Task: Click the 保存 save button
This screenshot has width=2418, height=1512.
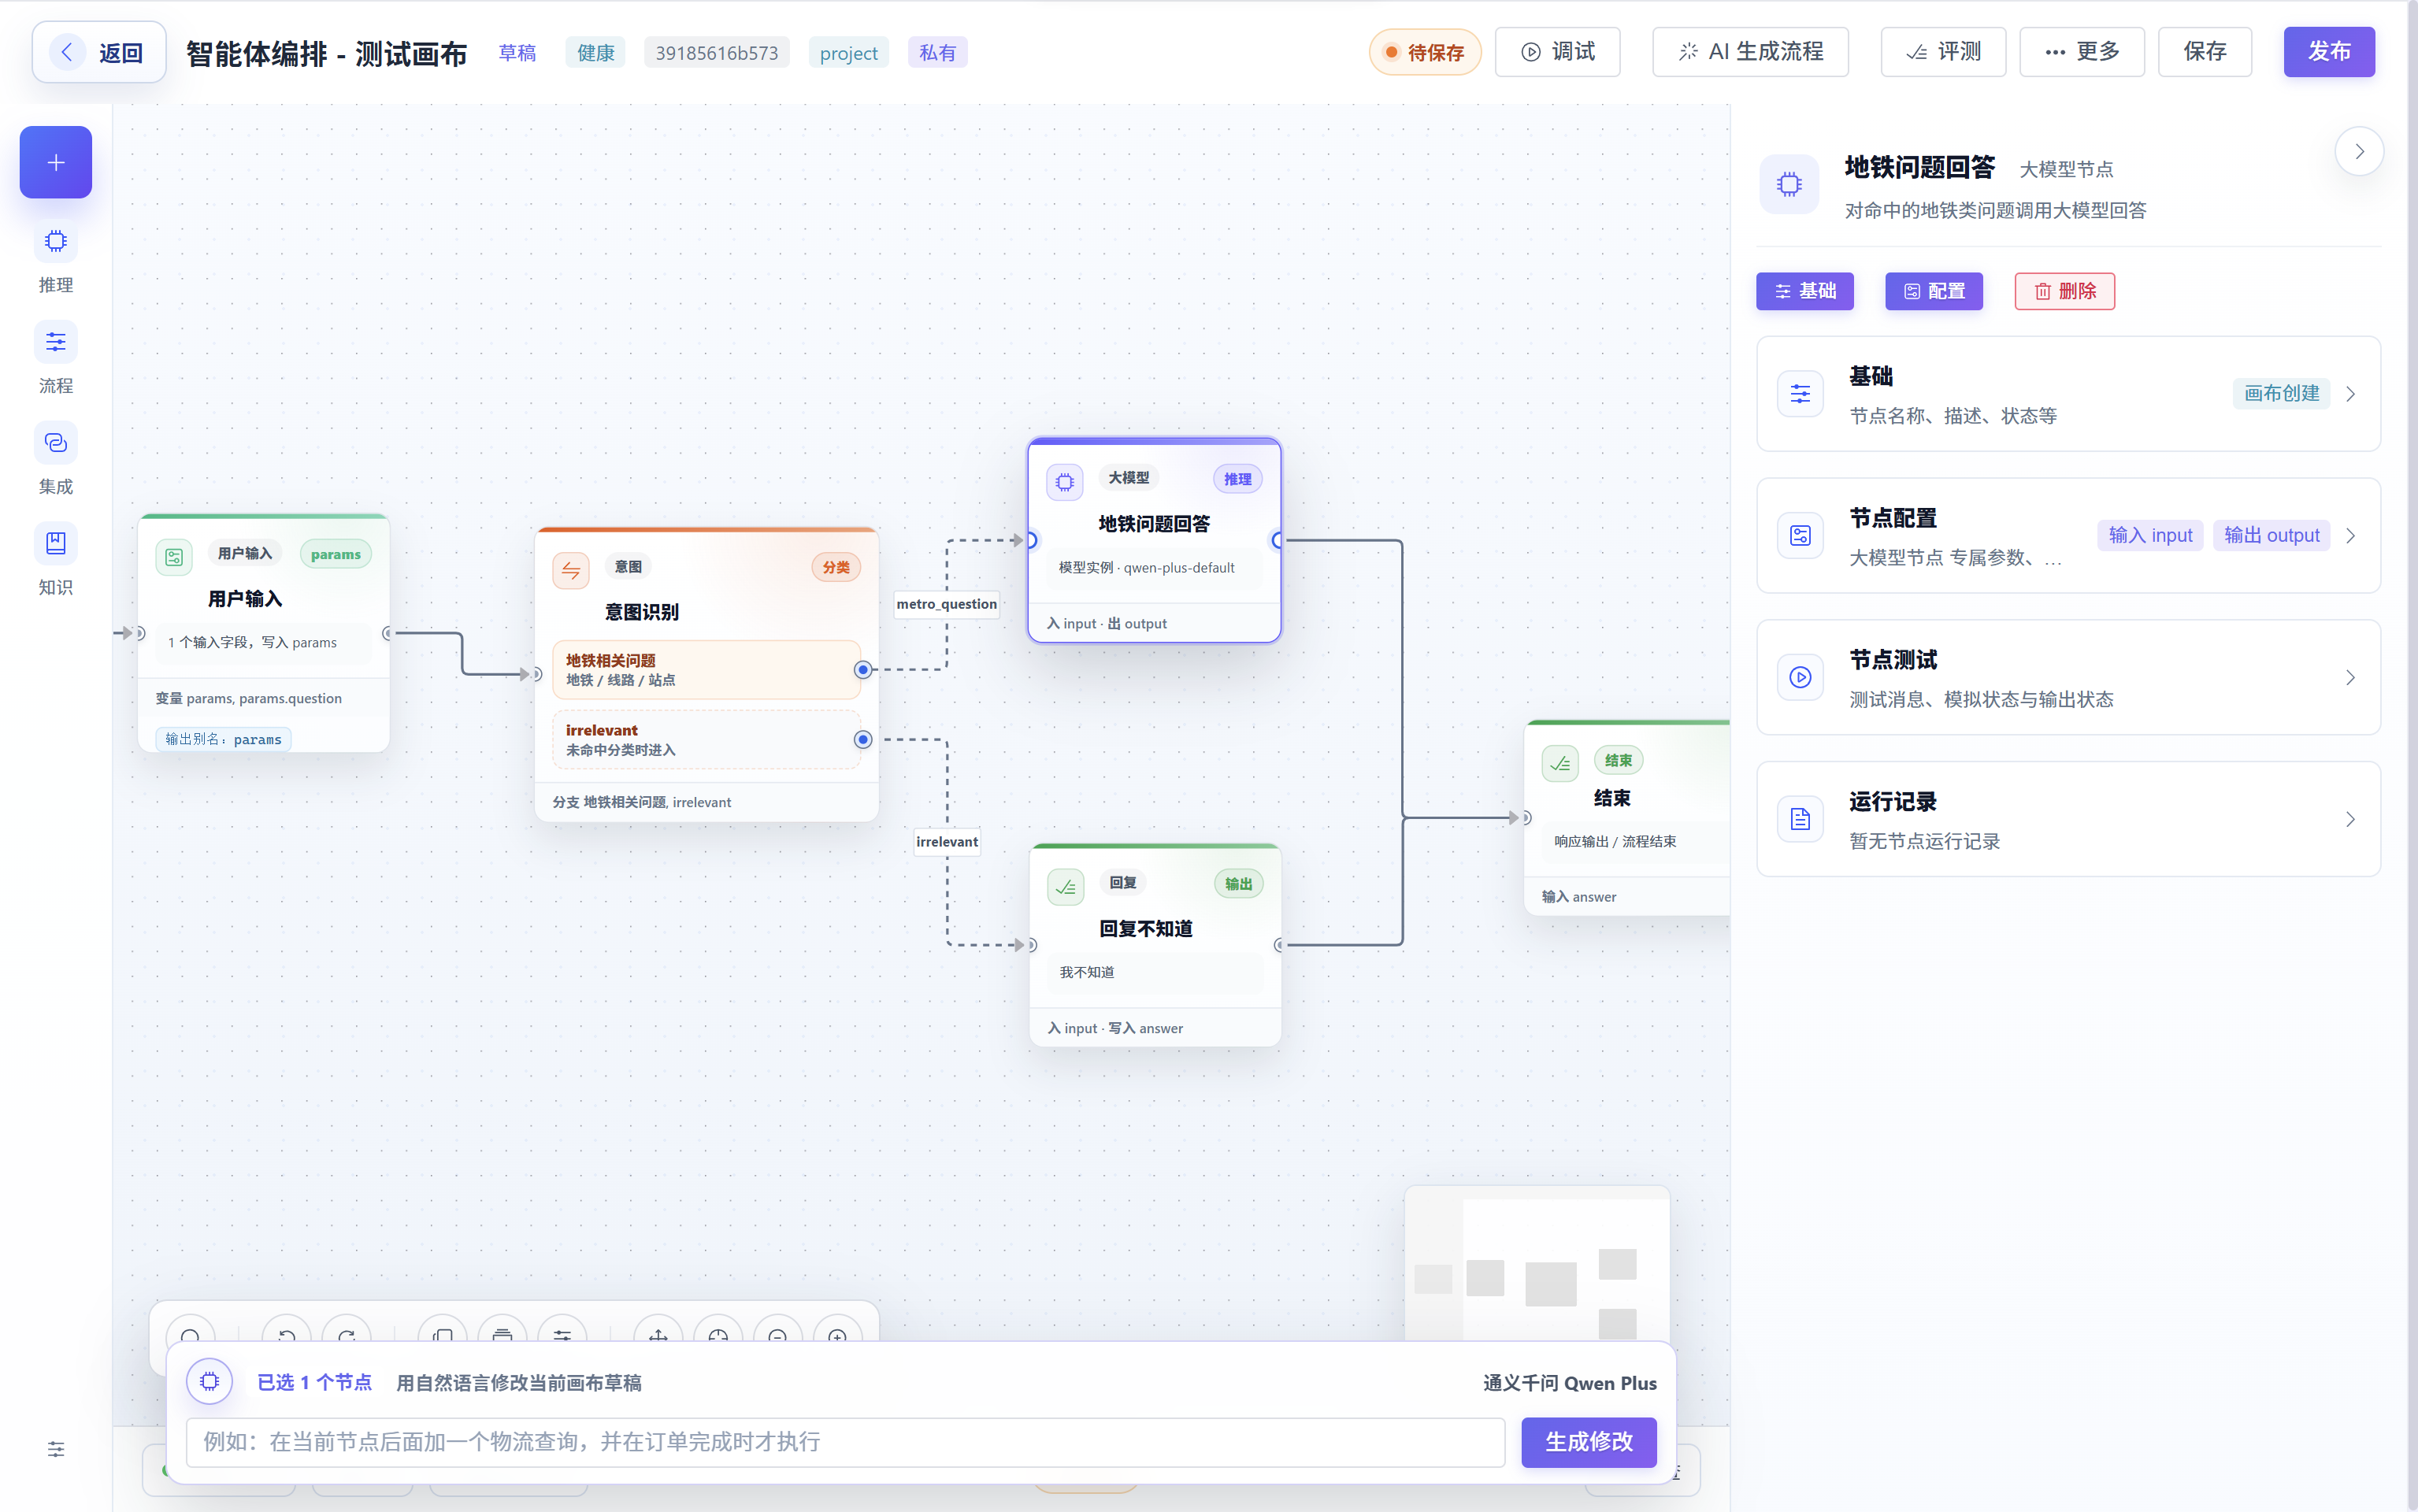Action: 2205,52
